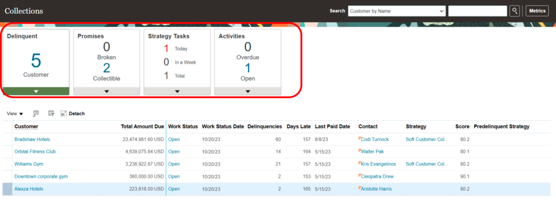The height and width of the screenshot is (220, 556).
Task: Click the Delinquent 5 Customer count
Action: [36, 61]
